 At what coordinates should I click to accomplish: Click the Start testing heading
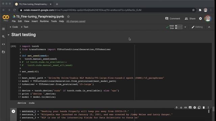[x=24, y=35]
